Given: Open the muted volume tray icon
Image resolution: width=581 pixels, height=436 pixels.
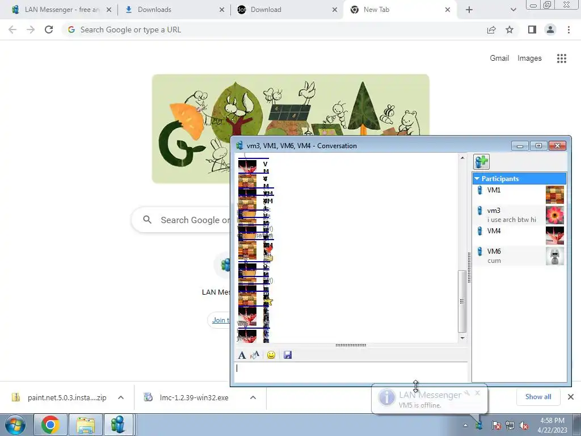Looking at the screenshot, I should [x=524, y=425].
